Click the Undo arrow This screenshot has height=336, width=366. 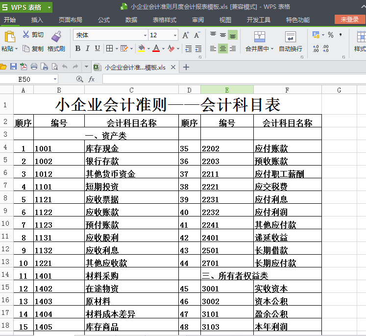point(65,67)
